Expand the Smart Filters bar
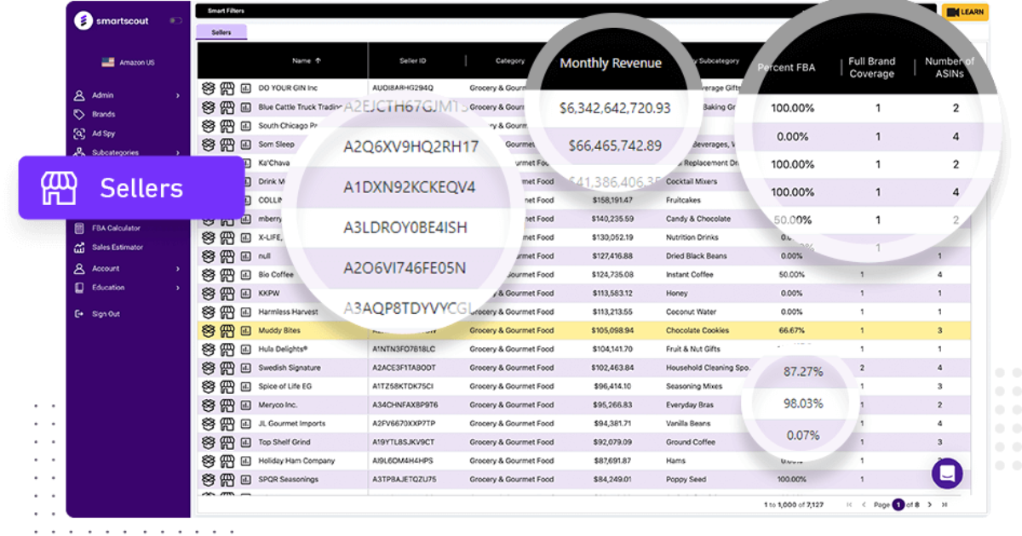1022x536 pixels. 566,11
